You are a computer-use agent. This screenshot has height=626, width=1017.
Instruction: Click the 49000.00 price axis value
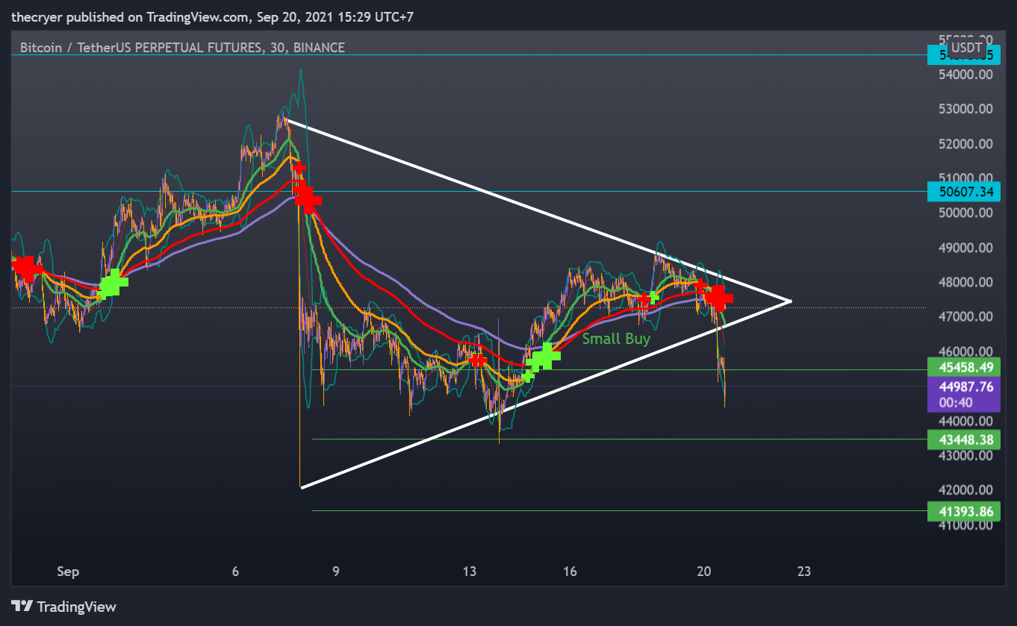pyautogui.click(x=964, y=248)
